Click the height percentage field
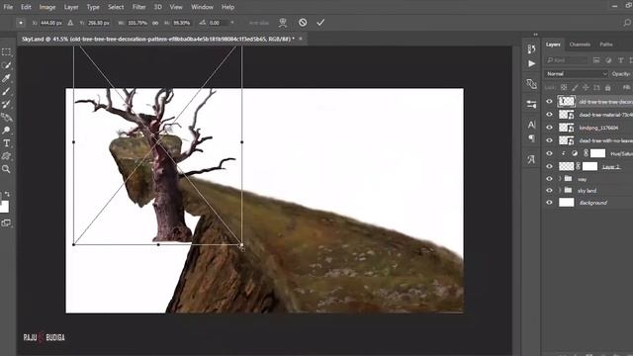The width and height of the screenshot is (633, 356). coord(182,23)
